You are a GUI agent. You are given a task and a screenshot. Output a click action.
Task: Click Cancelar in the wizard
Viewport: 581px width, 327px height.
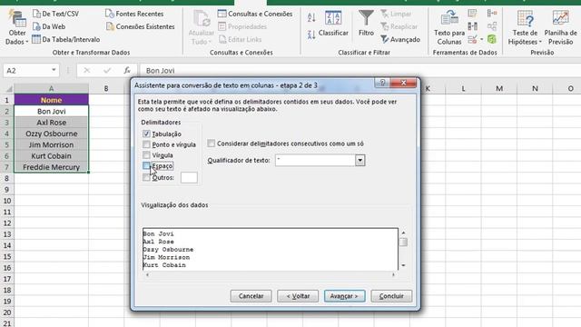pyautogui.click(x=251, y=296)
